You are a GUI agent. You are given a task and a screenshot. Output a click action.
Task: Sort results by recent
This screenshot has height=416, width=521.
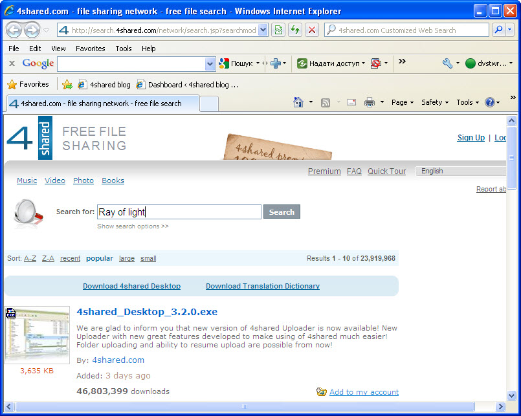70,258
